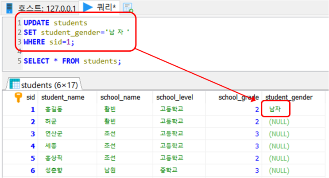Image resolution: width=329 pixels, height=178 pixels.
Task: Click the UPDATE students line in editor
Action: pos(55,23)
